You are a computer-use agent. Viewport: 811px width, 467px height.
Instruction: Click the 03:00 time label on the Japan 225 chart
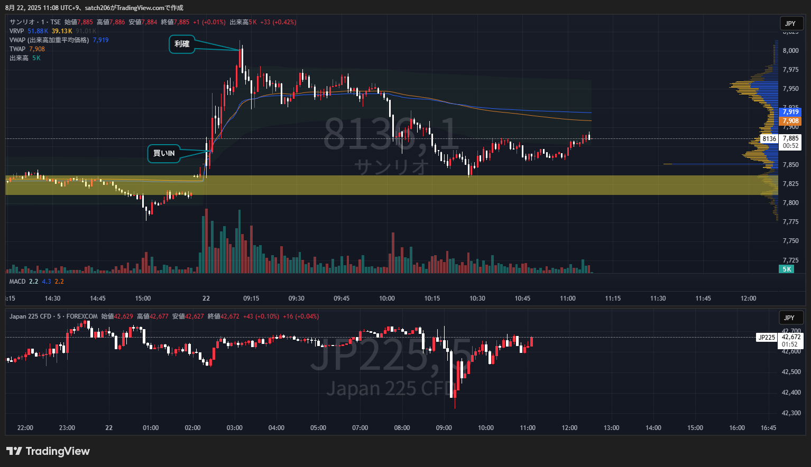235,428
